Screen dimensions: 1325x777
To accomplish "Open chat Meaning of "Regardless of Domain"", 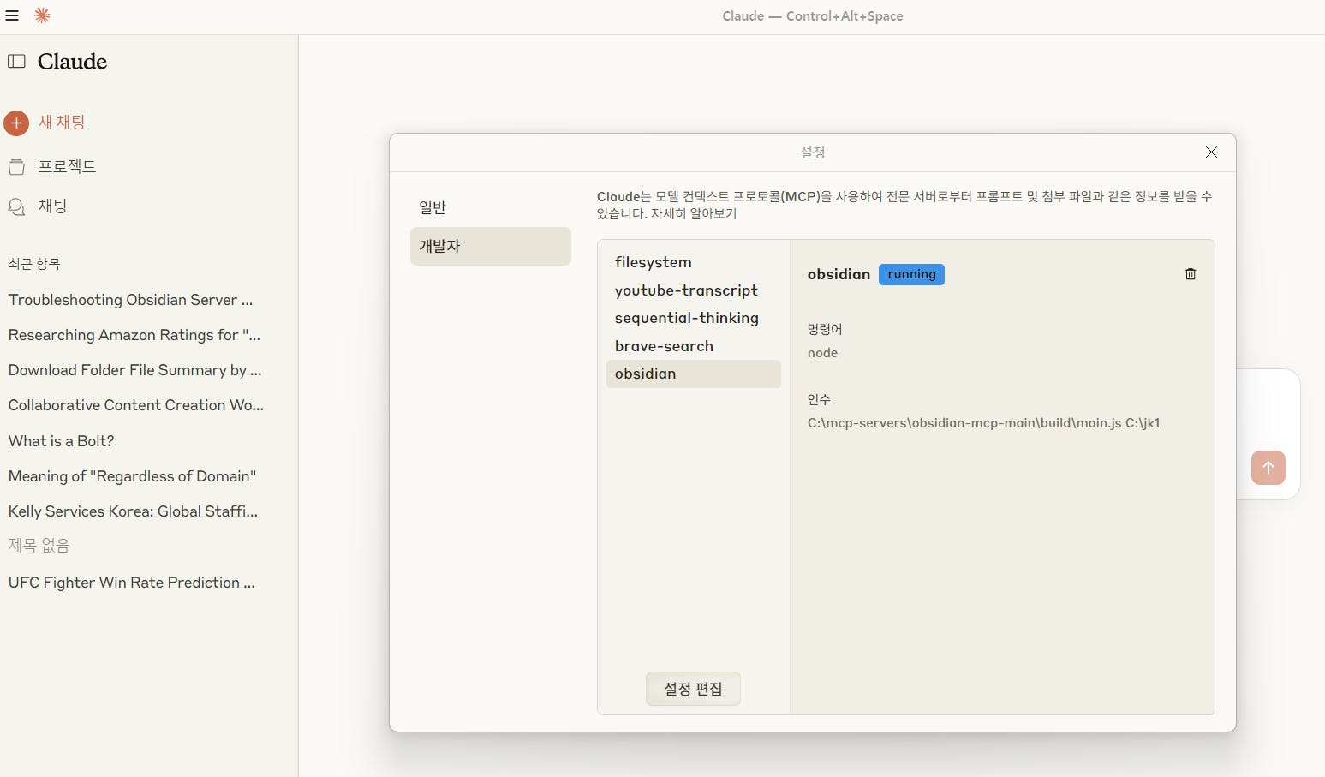I will (x=133, y=476).
